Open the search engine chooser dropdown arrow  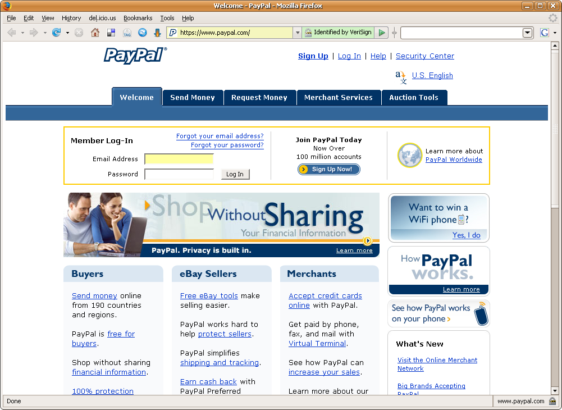[x=555, y=33]
